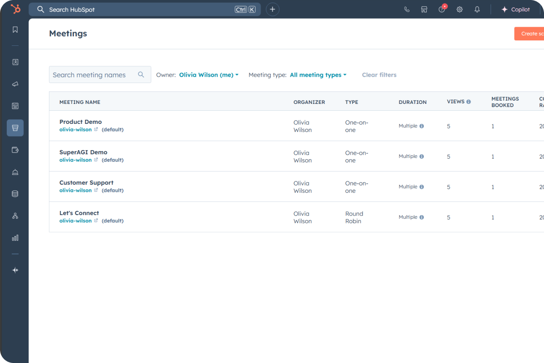544x363 pixels.
Task: Open the Service bell sidebar icon
Action: pos(15,172)
